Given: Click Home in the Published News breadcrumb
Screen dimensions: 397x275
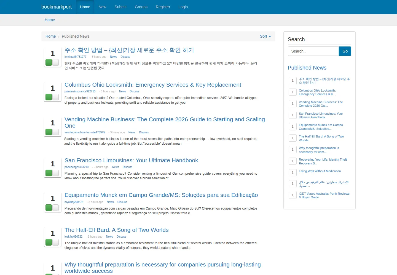Looking at the screenshot, I should 50,36.
